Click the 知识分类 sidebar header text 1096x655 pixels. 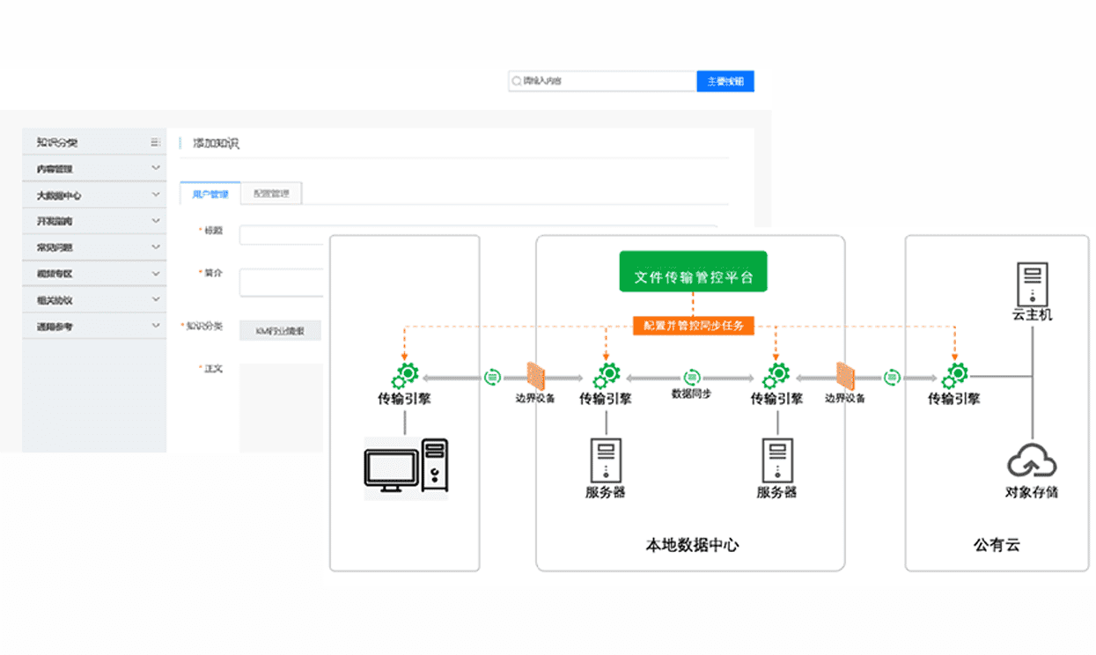click(57, 142)
